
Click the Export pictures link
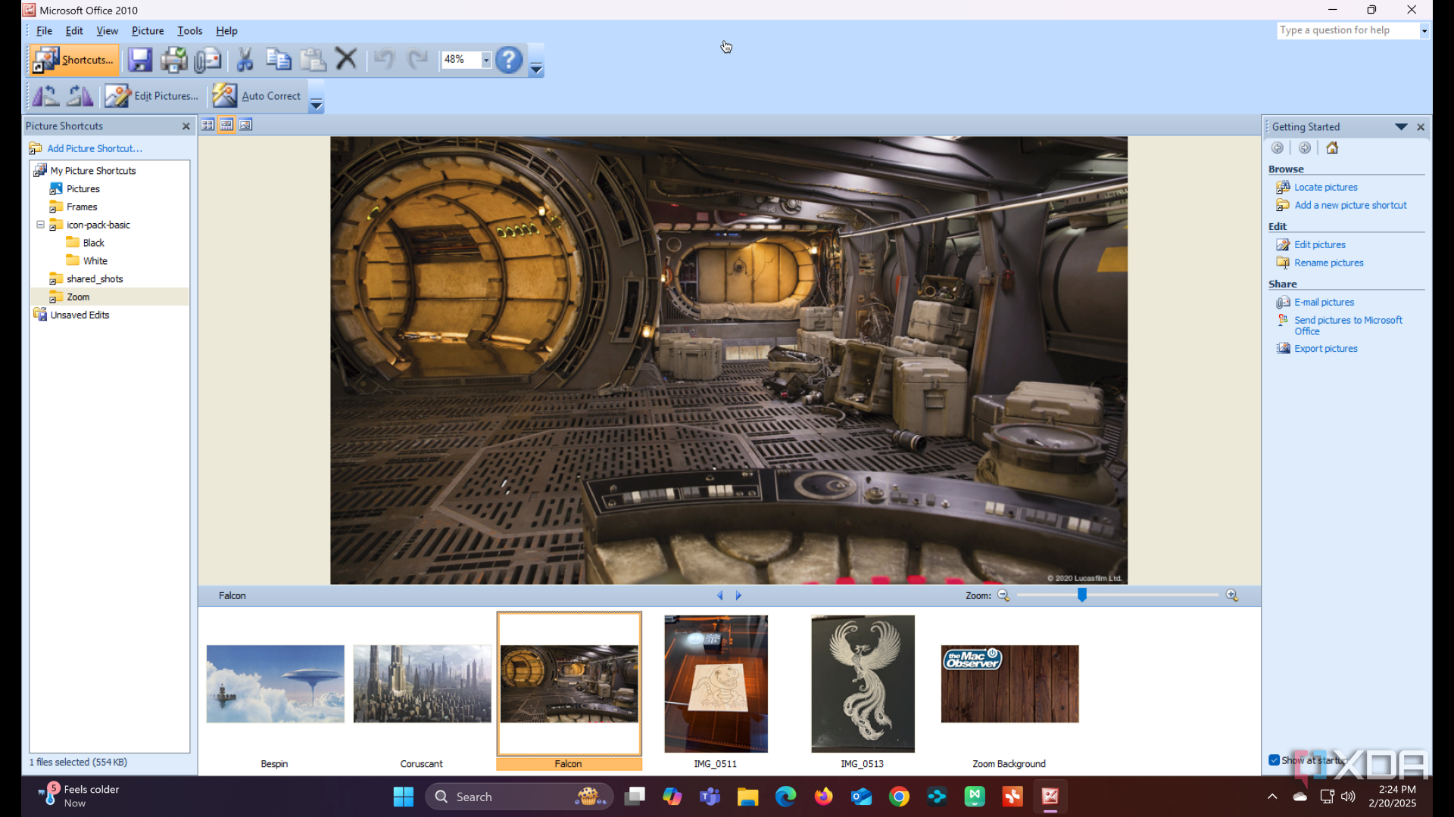coord(1325,348)
